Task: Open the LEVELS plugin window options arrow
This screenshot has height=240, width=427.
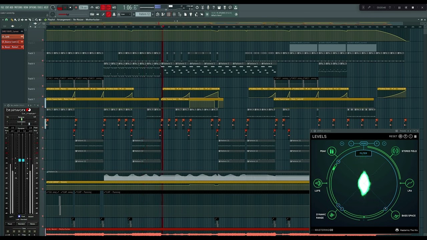Action: [x=312, y=131]
